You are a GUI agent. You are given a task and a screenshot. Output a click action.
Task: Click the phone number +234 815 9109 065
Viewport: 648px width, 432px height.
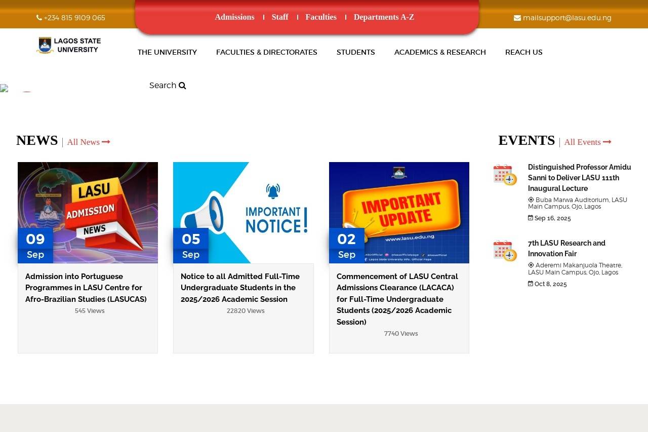point(74,18)
